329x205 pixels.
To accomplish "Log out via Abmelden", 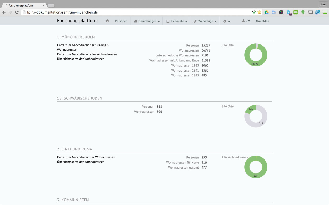I will (x=262, y=21).
